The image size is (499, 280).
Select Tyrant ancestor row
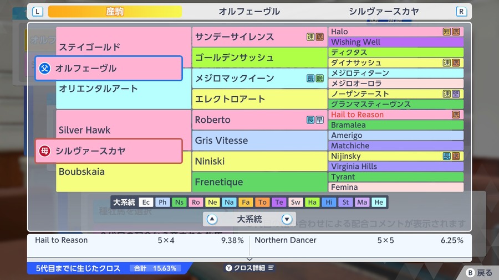[396, 177]
